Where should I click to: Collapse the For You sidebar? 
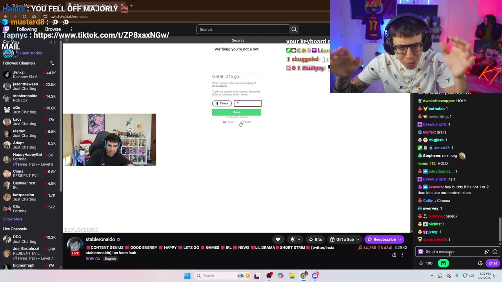(52, 42)
